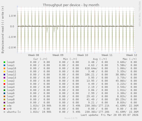Select the loop2 legend label

pos(11,81)
